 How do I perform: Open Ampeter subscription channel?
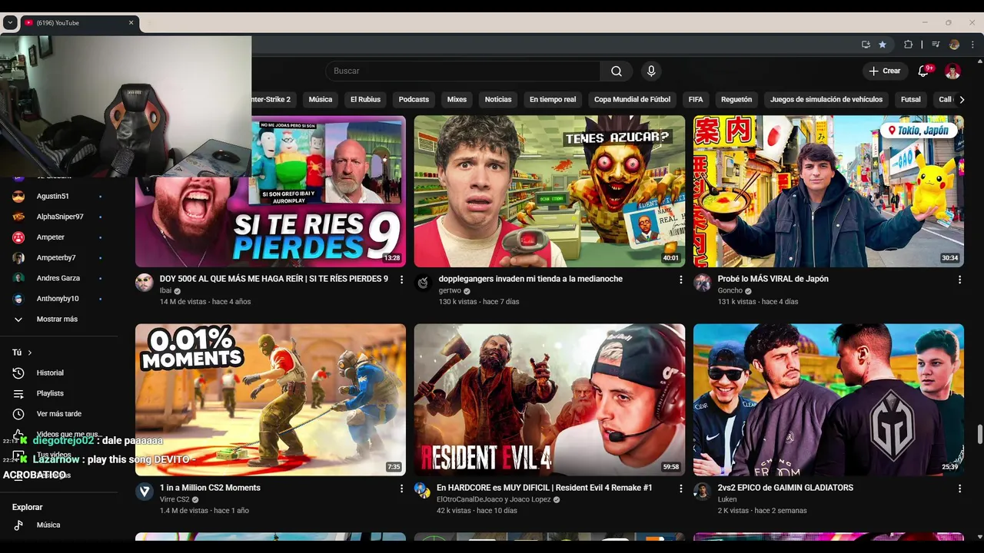click(51, 237)
